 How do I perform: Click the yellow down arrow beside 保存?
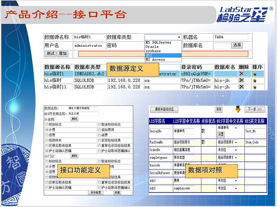pyautogui.click(x=238, y=109)
